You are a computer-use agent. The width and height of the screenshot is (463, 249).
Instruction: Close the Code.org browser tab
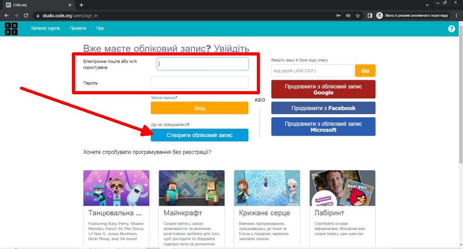(x=70, y=5)
